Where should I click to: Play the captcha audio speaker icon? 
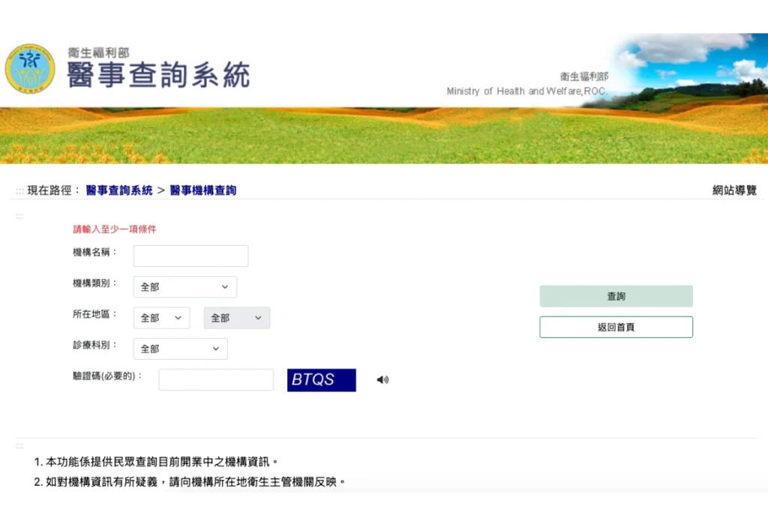(x=382, y=380)
